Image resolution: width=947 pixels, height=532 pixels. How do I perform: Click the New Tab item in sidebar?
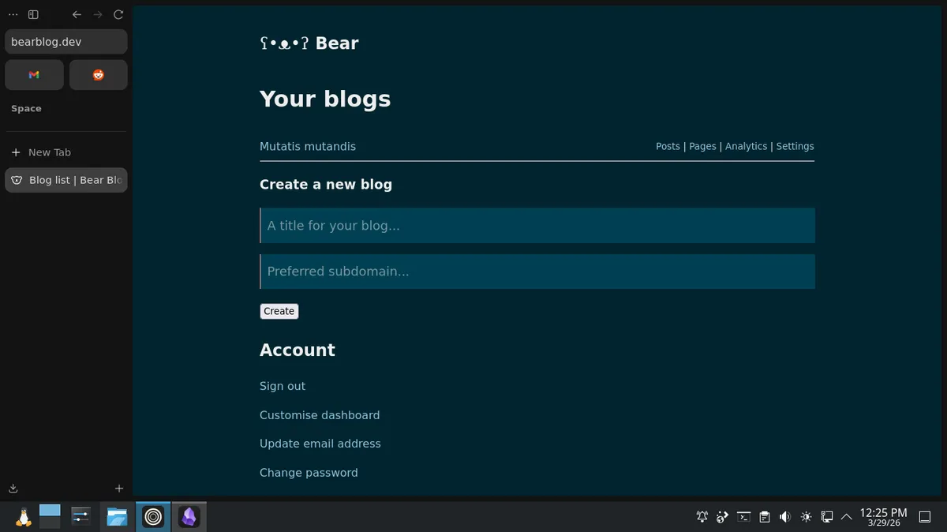(50, 152)
